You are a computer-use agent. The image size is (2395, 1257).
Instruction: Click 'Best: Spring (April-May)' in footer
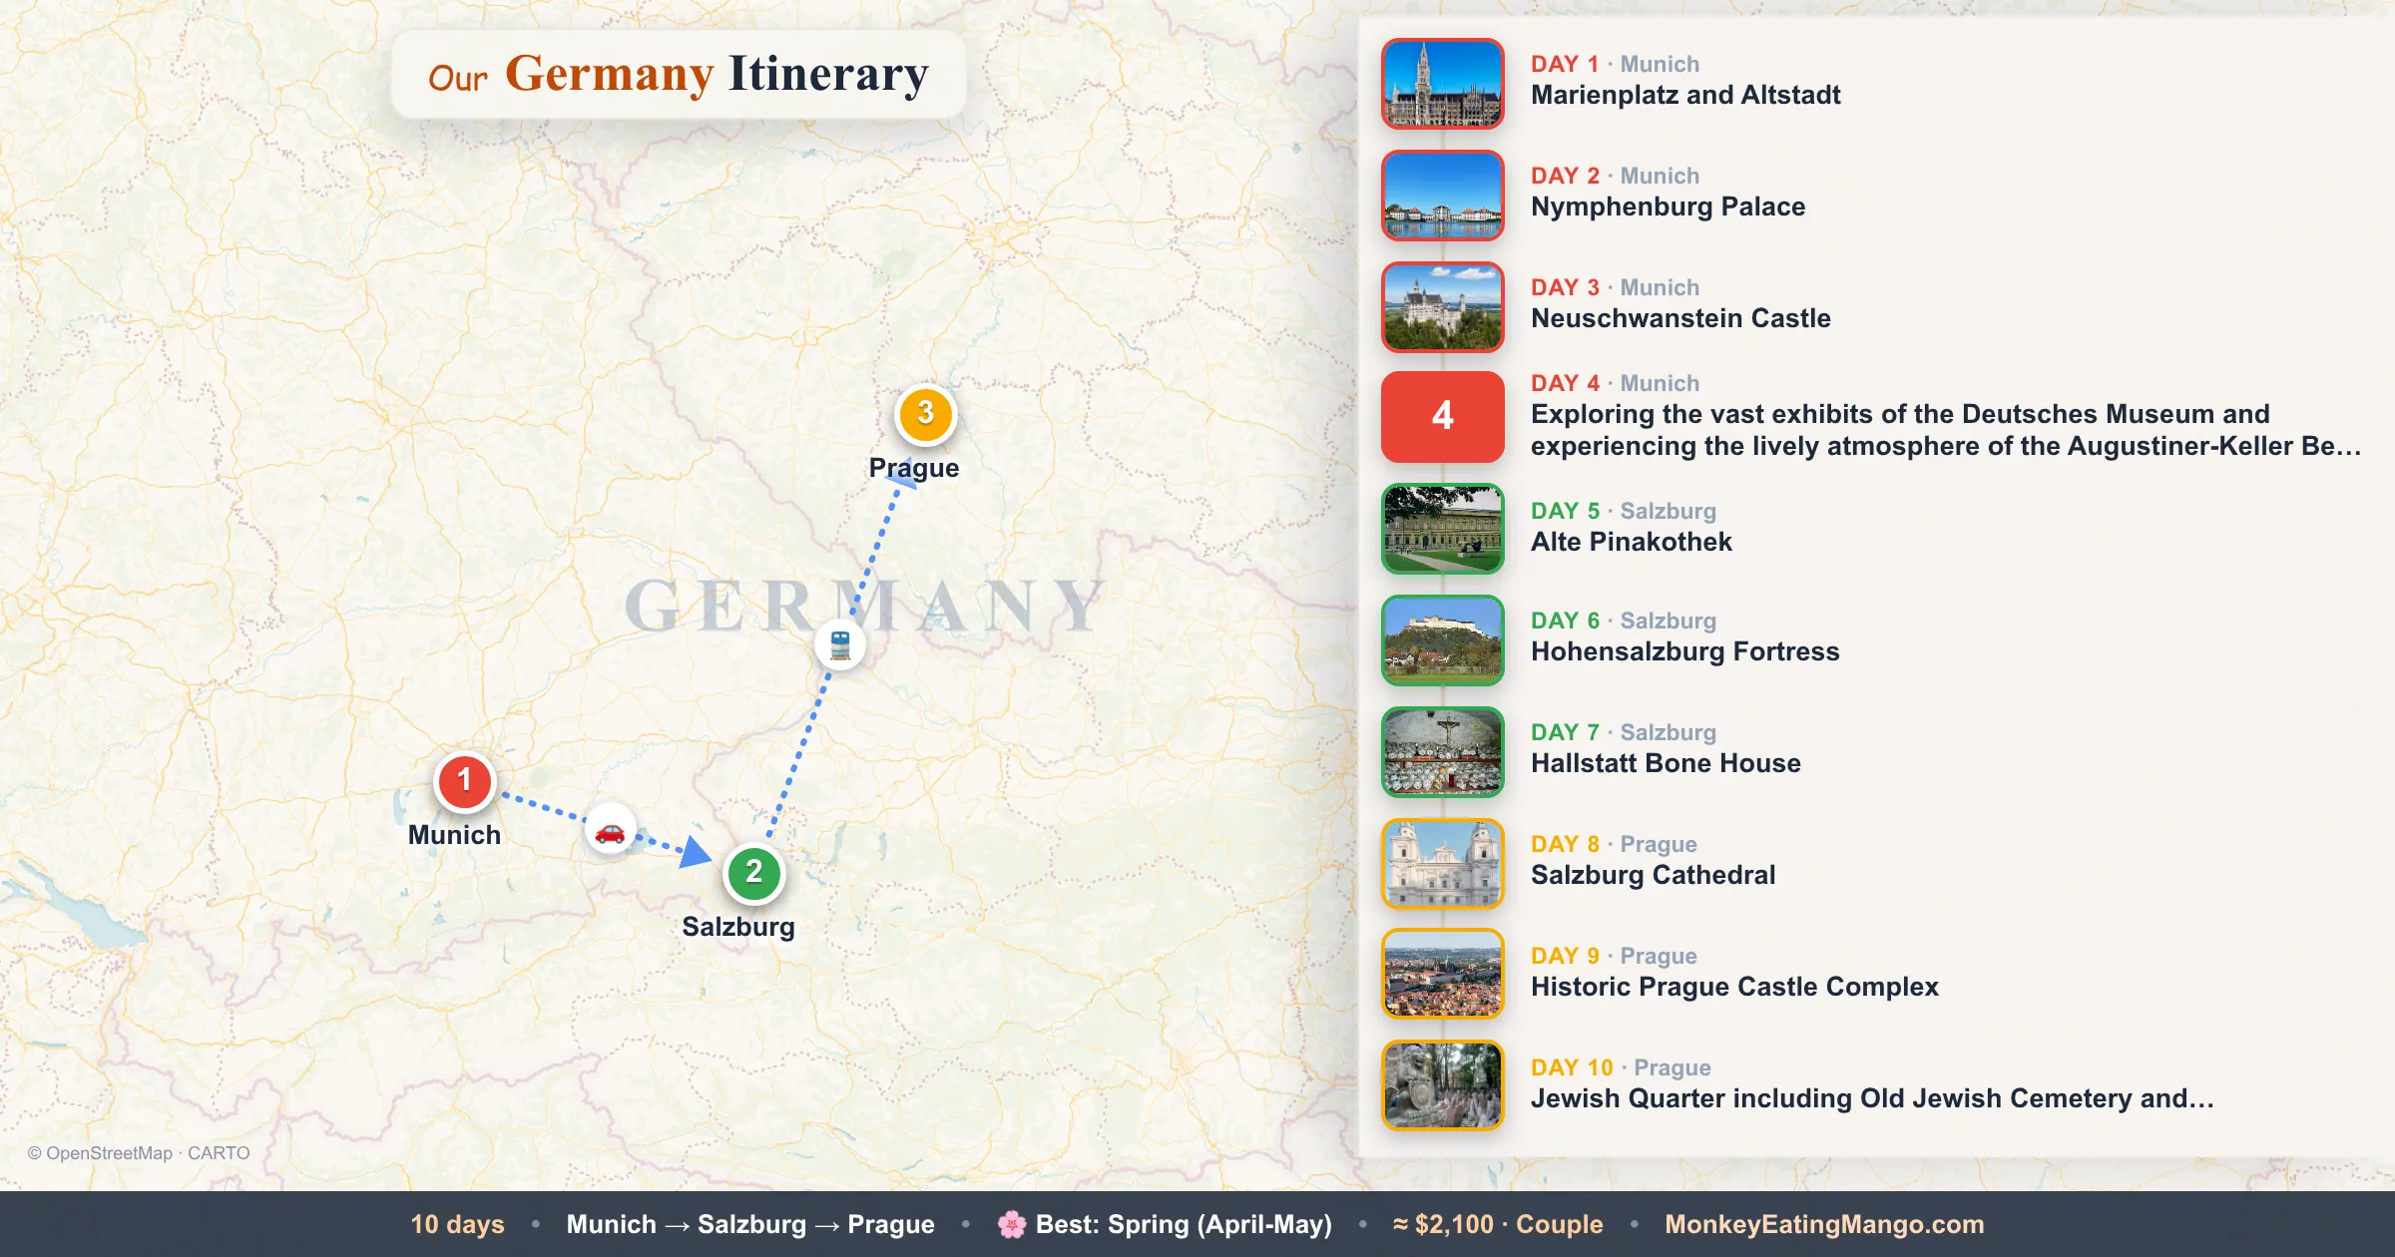pos(1184,1224)
